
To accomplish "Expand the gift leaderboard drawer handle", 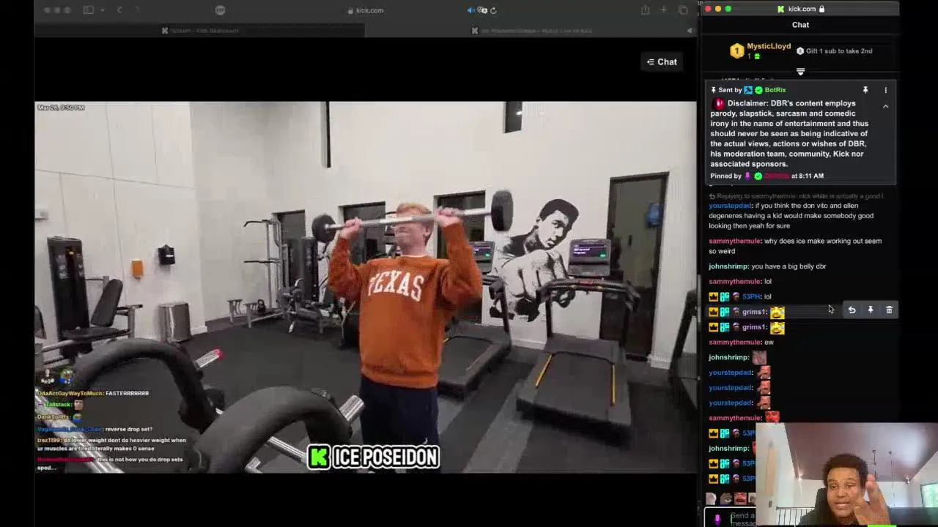I will click(800, 72).
